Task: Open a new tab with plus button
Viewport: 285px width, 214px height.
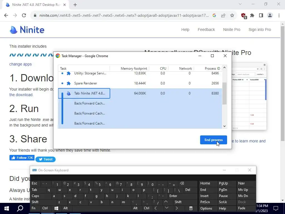Action: 75,5
